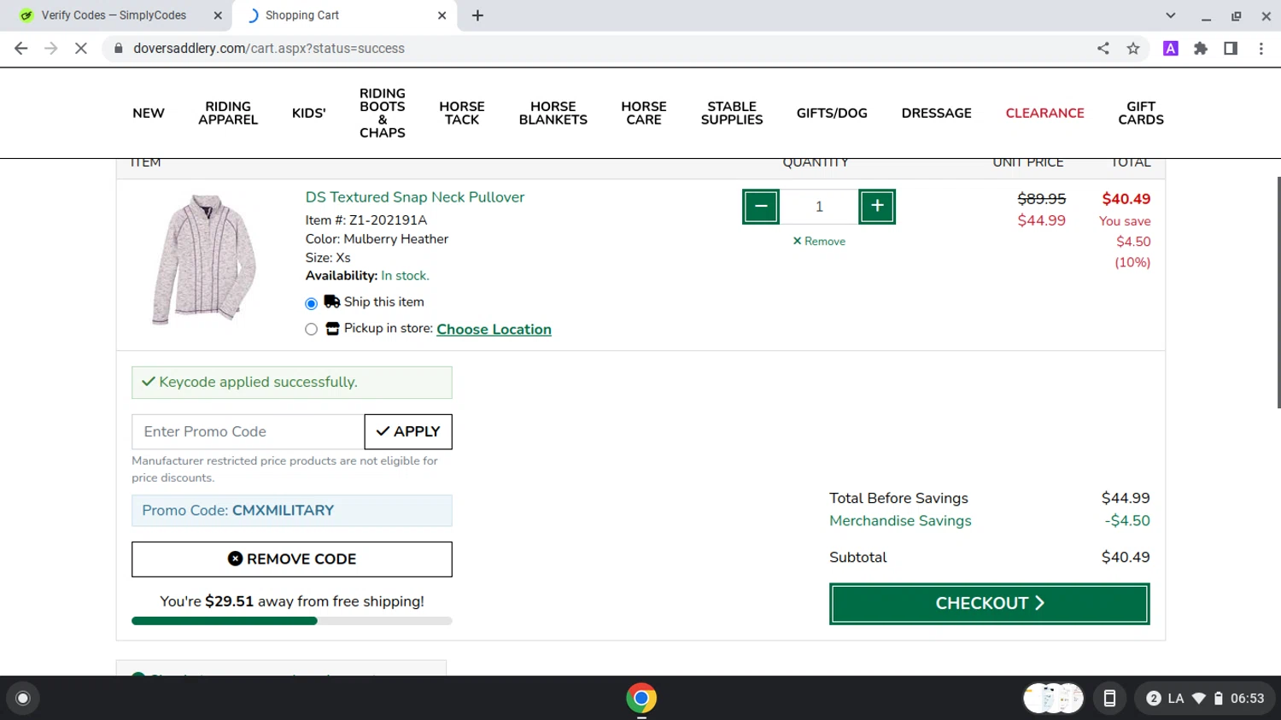The height and width of the screenshot is (720, 1281).
Task: Click the battery icon in tray
Action: click(x=1219, y=699)
